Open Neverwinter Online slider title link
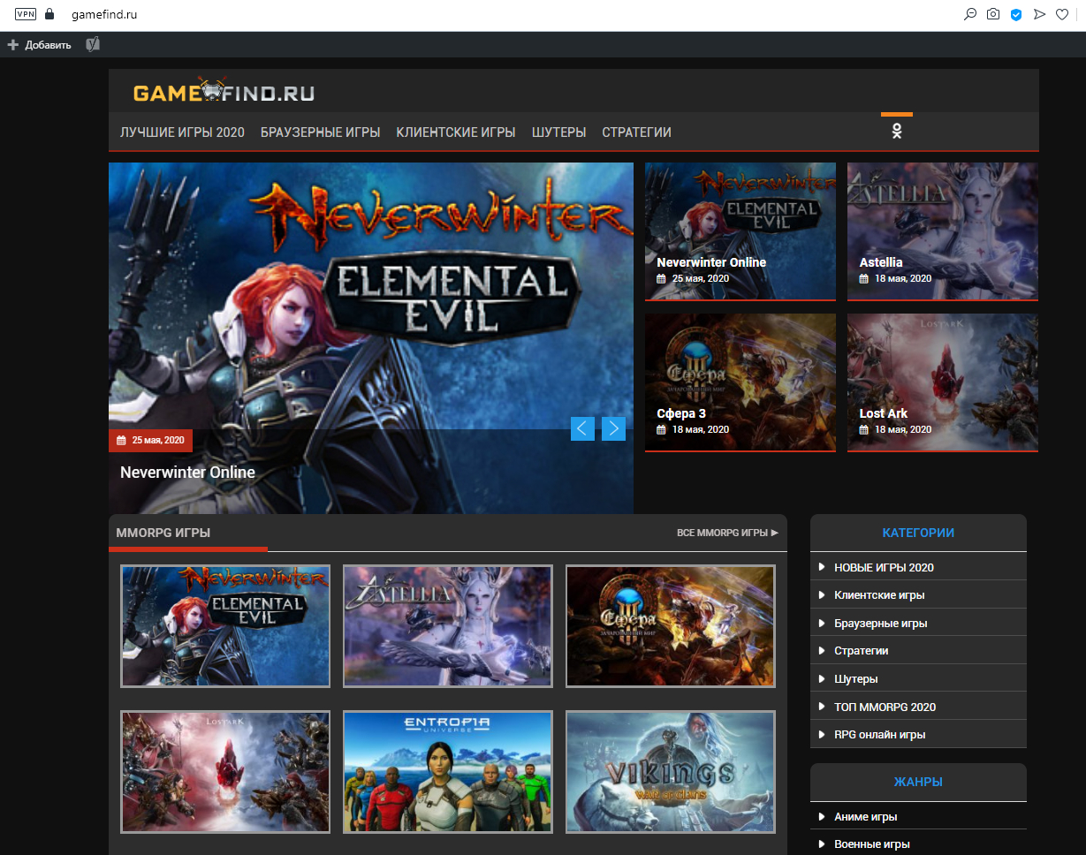Screen dimensions: 1086x855 pos(187,473)
